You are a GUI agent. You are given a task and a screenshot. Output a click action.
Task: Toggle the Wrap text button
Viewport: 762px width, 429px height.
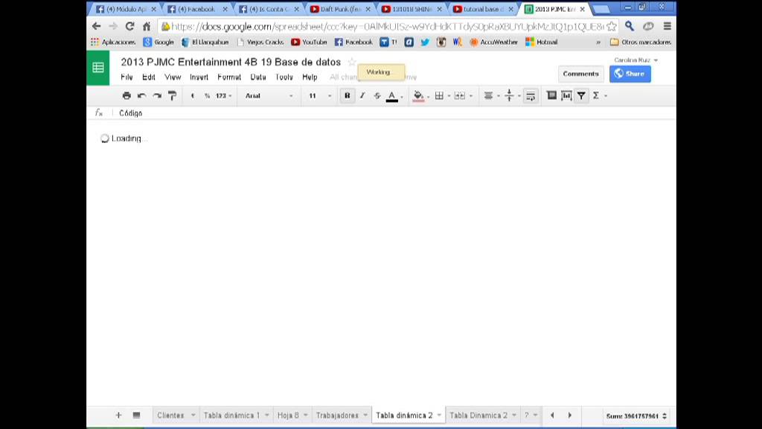[x=531, y=96]
